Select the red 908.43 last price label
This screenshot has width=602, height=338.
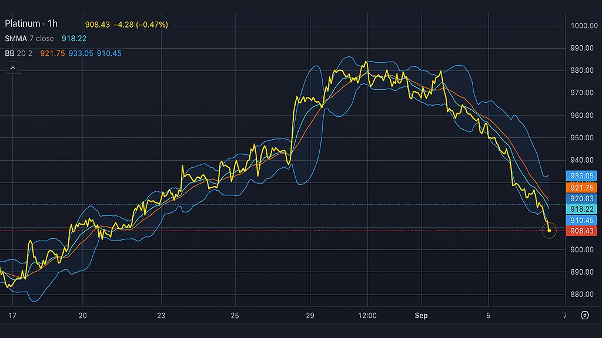click(581, 231)
